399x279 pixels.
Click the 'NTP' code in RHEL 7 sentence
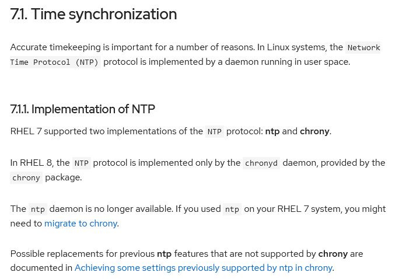point(215,131)
